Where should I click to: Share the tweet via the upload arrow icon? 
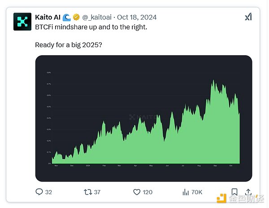point(249,192)
